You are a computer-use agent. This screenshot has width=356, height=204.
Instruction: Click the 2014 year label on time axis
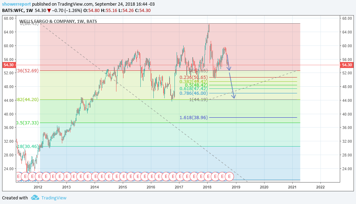[x=94, y=187]
